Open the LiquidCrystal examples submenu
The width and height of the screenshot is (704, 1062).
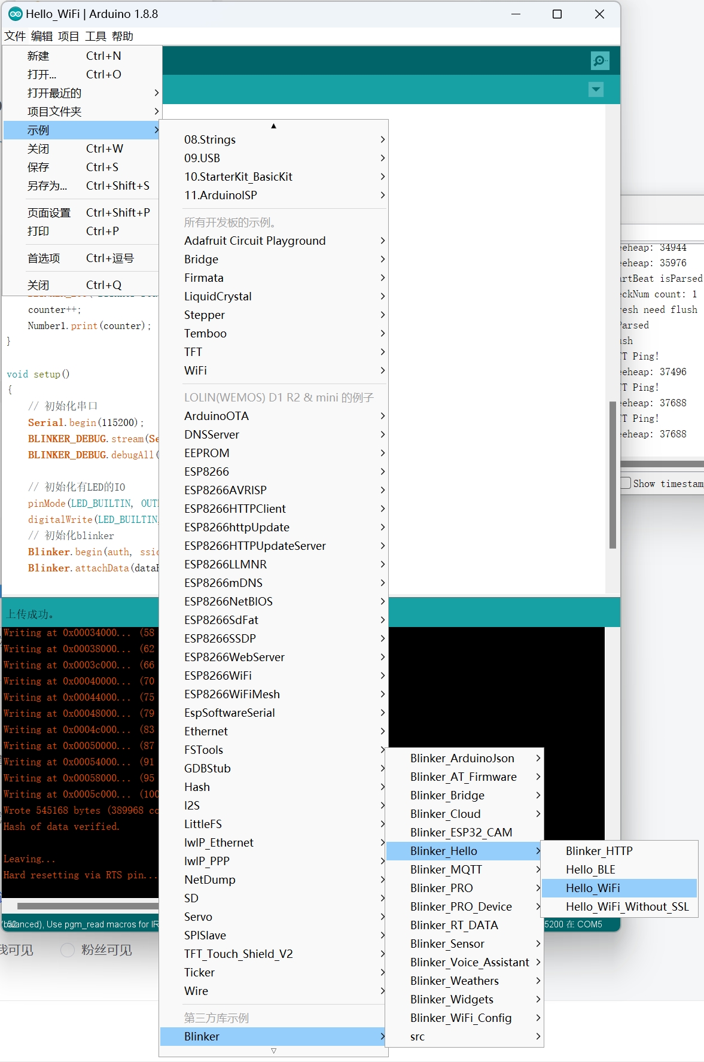pyautogui.click(x=274, y=296)
